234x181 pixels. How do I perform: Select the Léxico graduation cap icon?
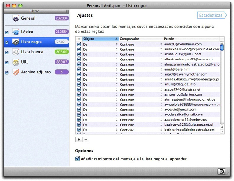point(16,32)
